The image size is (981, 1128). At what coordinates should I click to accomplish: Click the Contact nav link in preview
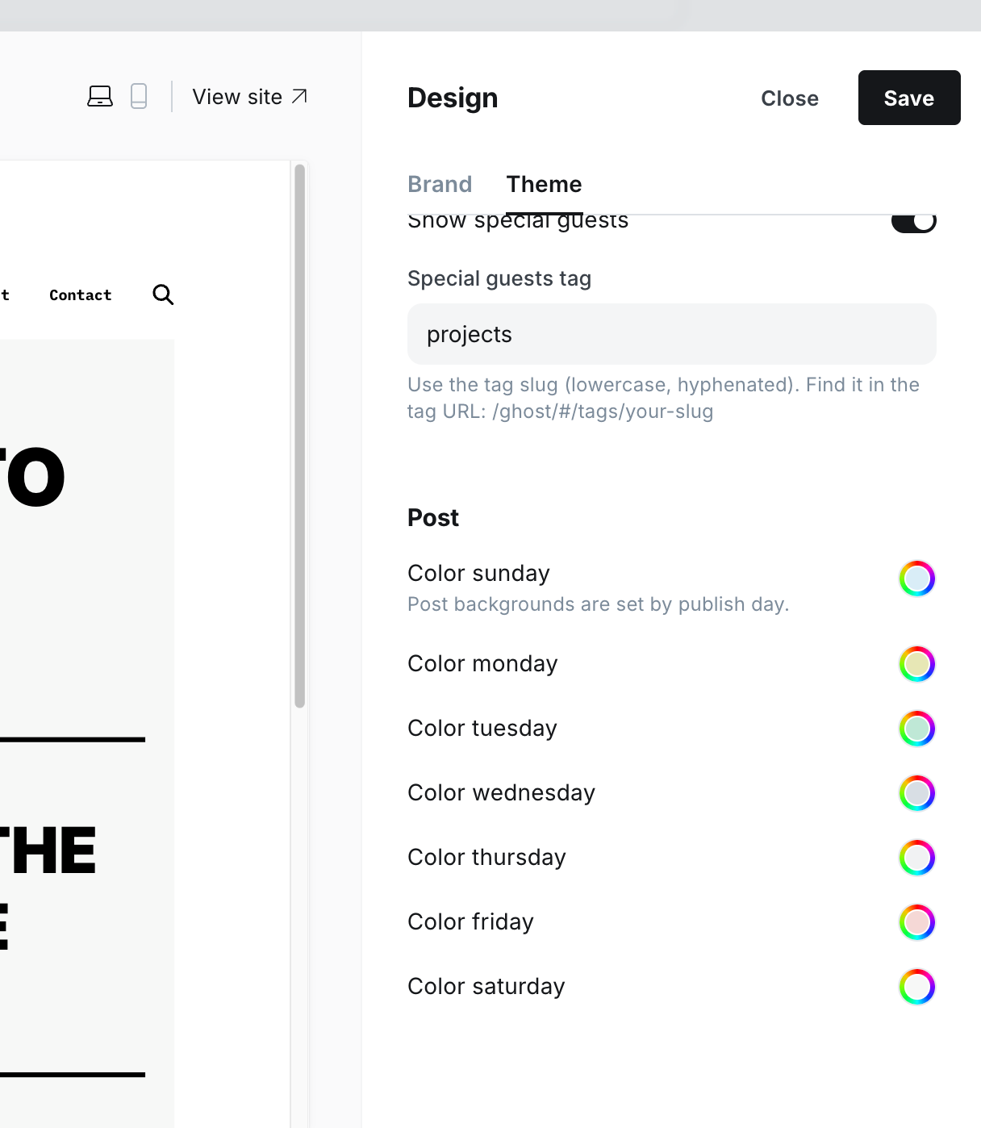80,295
